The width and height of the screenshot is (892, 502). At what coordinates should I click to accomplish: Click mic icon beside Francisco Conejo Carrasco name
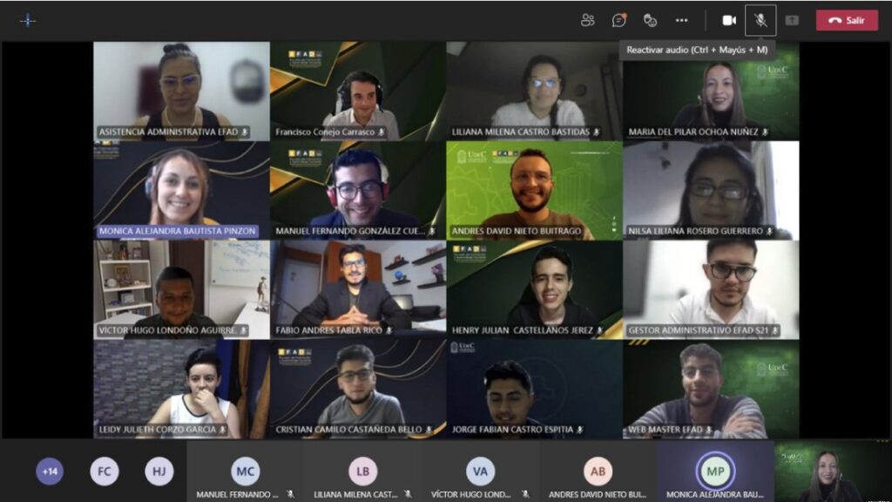click(382, 132)
